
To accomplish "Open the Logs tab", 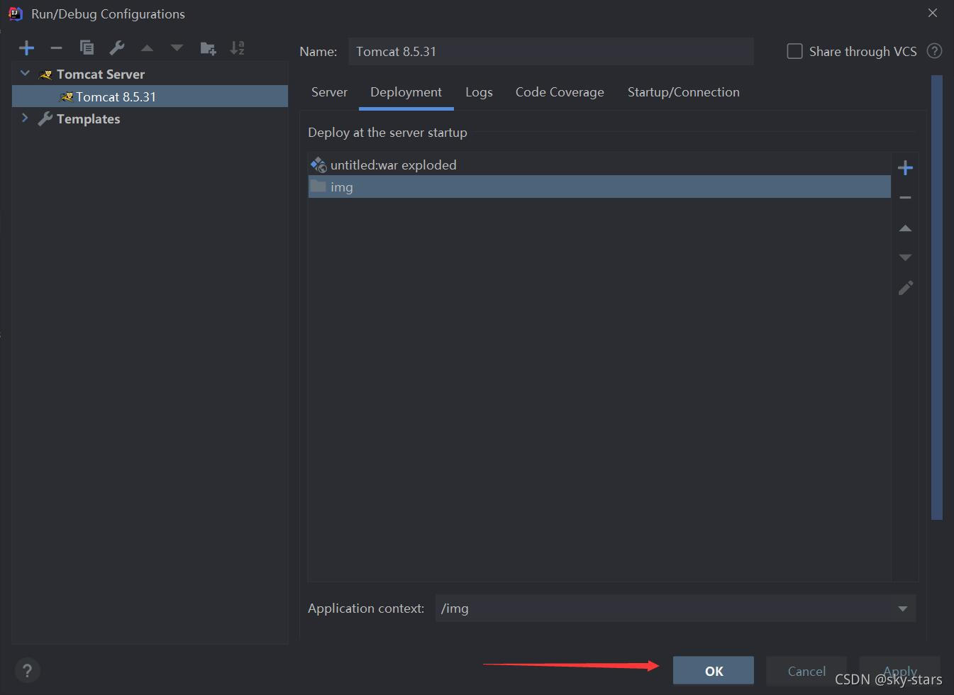I will 479,92.
